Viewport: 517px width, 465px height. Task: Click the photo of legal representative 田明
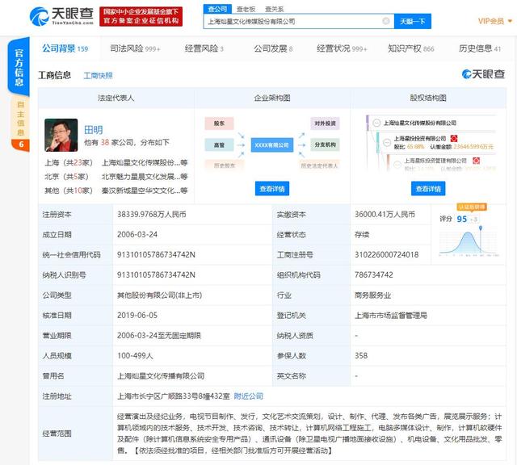(x=61, y=135)
